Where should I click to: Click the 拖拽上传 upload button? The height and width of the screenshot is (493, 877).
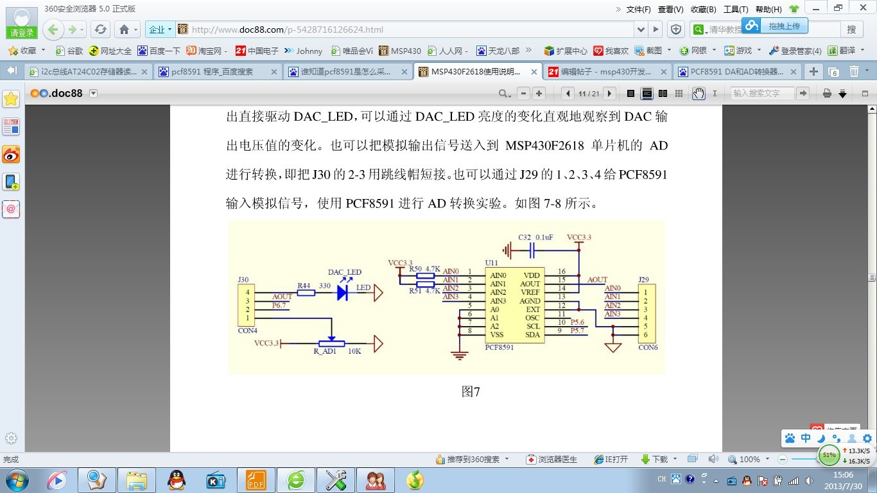pyautogui.click(x=775, y=26)
